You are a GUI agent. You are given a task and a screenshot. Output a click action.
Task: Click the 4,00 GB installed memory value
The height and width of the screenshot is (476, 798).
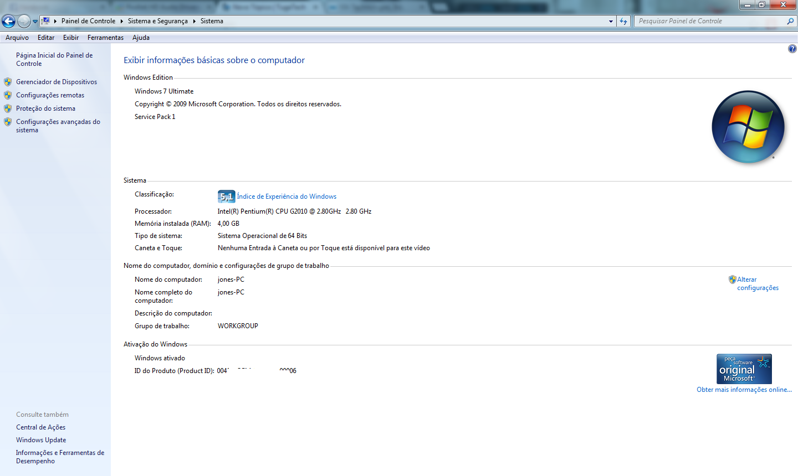228,224
